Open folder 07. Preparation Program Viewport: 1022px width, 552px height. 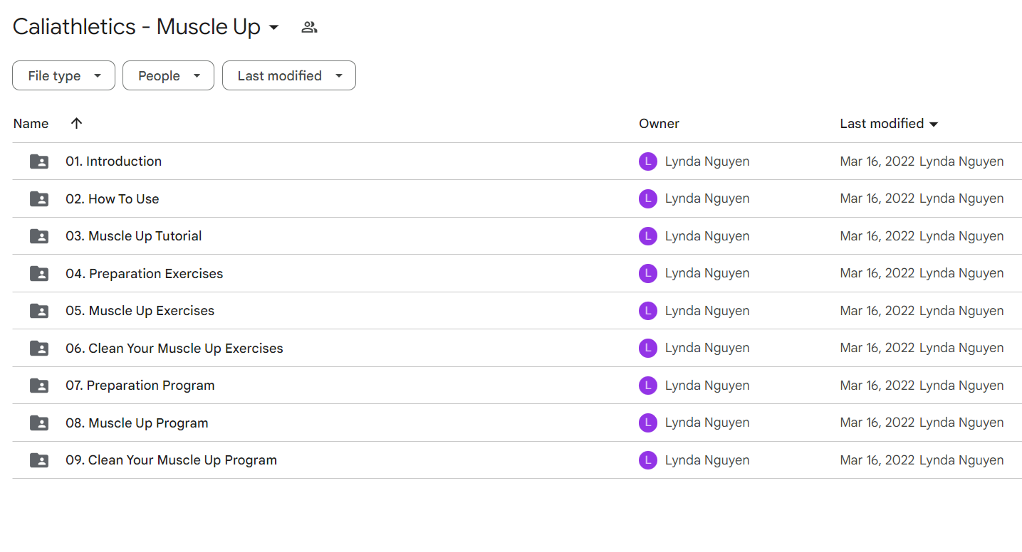[x=140, y=386]
